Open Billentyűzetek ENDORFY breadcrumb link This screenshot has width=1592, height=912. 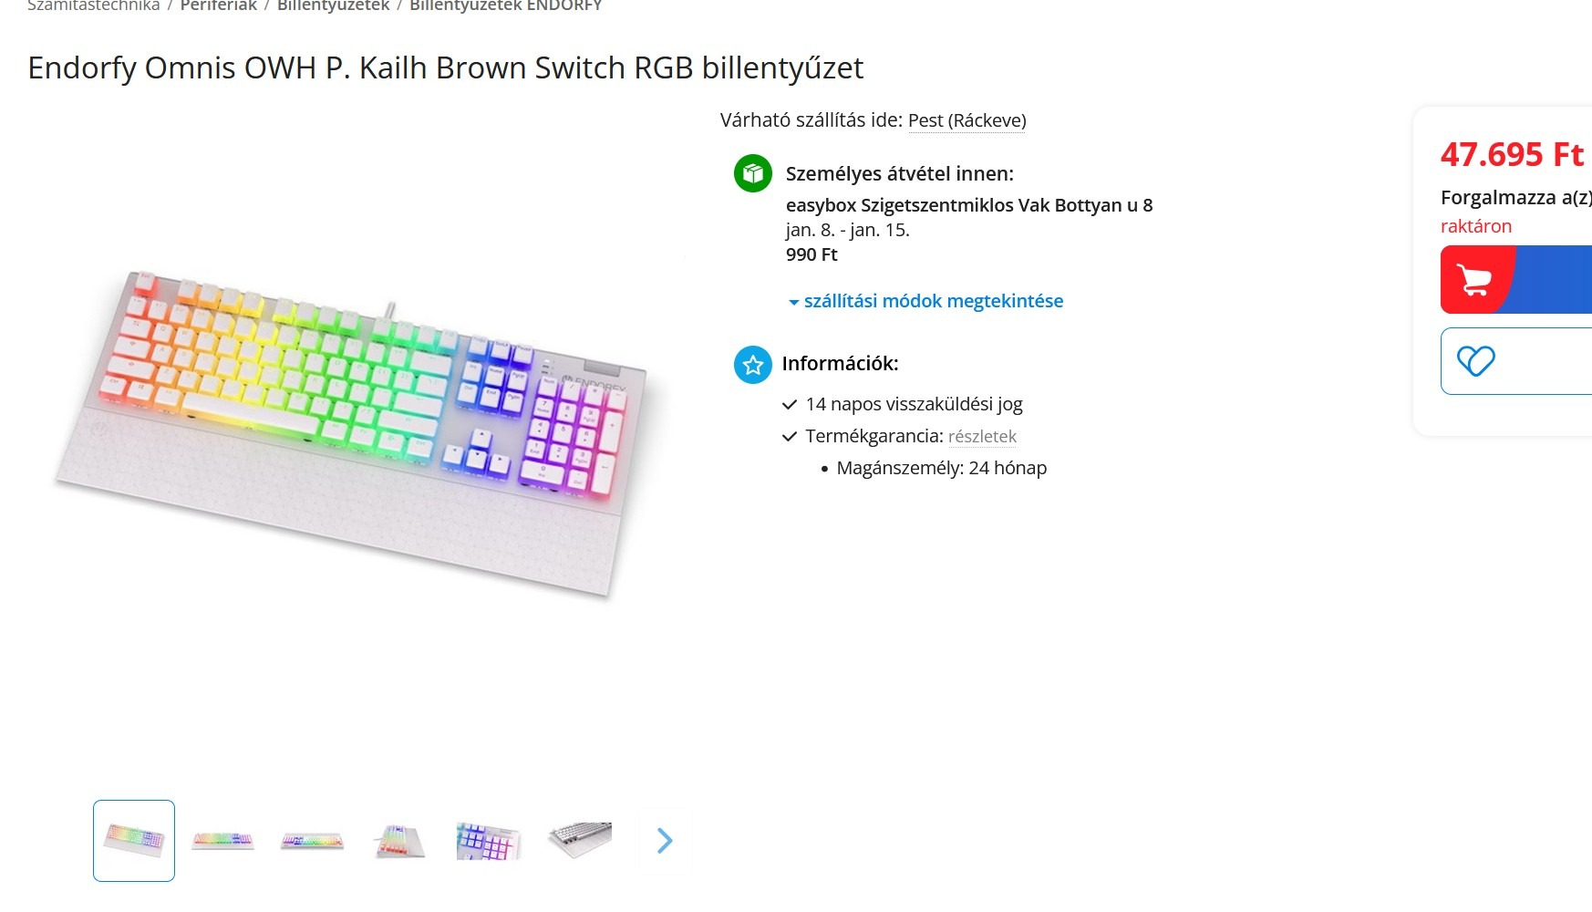point(506,5)
